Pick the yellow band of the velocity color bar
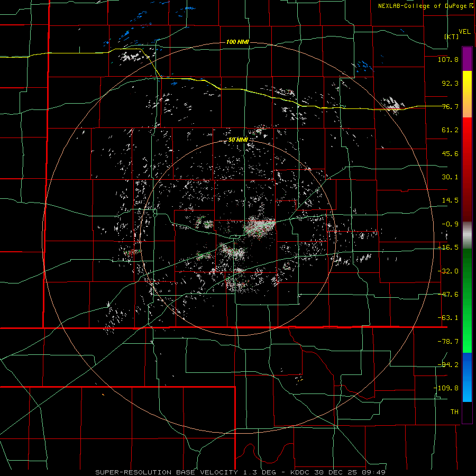The image size is (476, 476). (467, 94)
